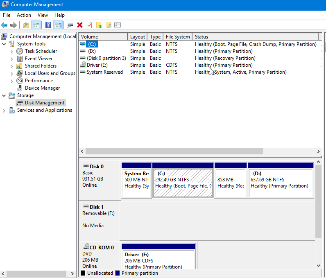
Task: Open the Action menu
Action: point(24,15)
